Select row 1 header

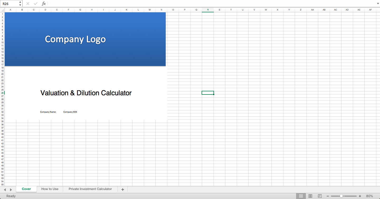(2, 14)
